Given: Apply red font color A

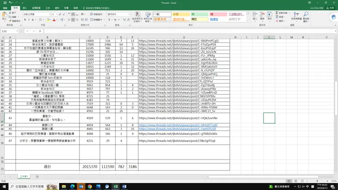Looking at the screenshot, I should tap(54, 20).
